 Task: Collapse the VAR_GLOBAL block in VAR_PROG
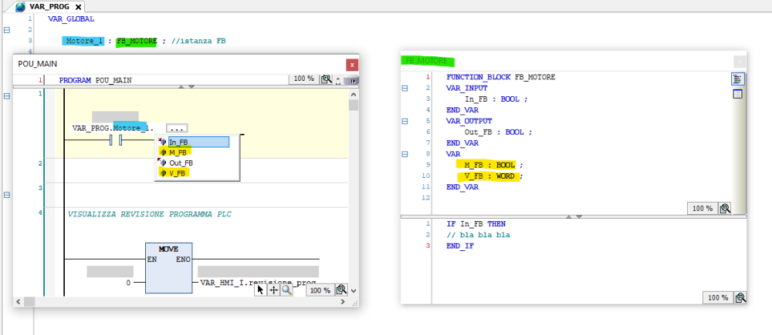(7, 31)
